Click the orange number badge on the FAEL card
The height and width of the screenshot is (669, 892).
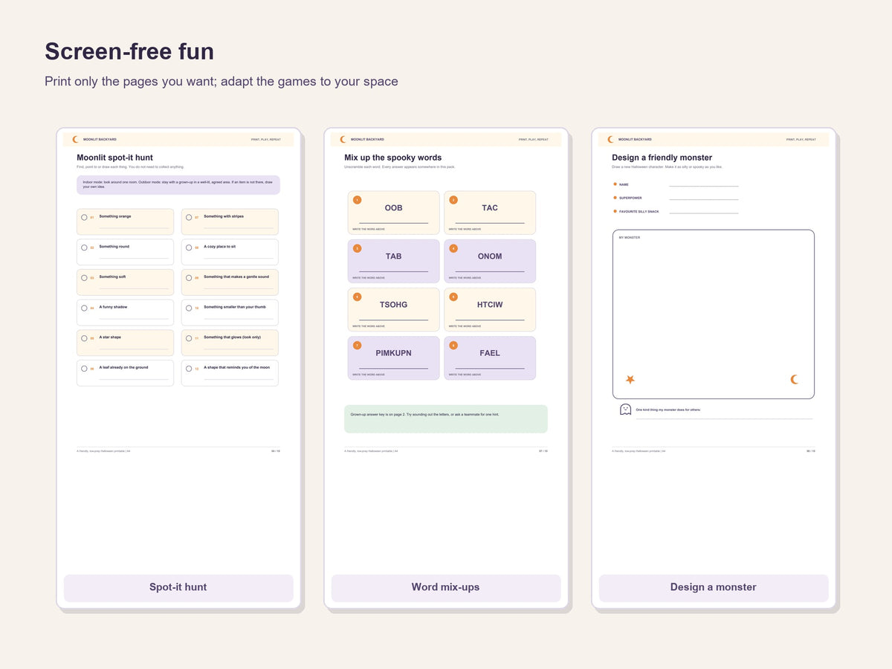click(453, 345)
